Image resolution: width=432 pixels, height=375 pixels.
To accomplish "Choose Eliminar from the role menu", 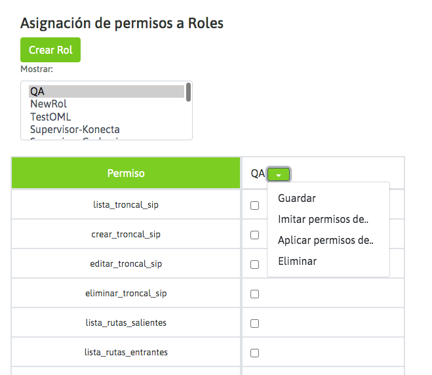I will tap(297, 262).
